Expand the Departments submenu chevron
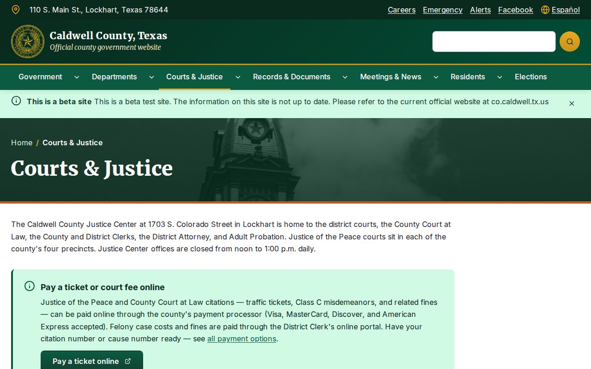Image resolution: width=591 pixels, height=369 pixels. point(151,77)
